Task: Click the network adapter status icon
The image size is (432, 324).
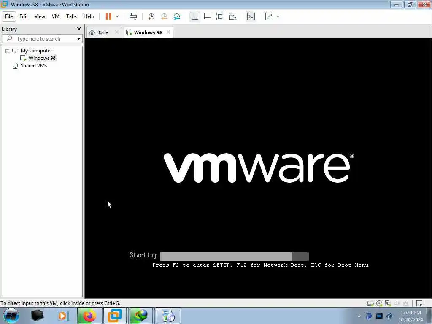Action: tap(388, 303)
